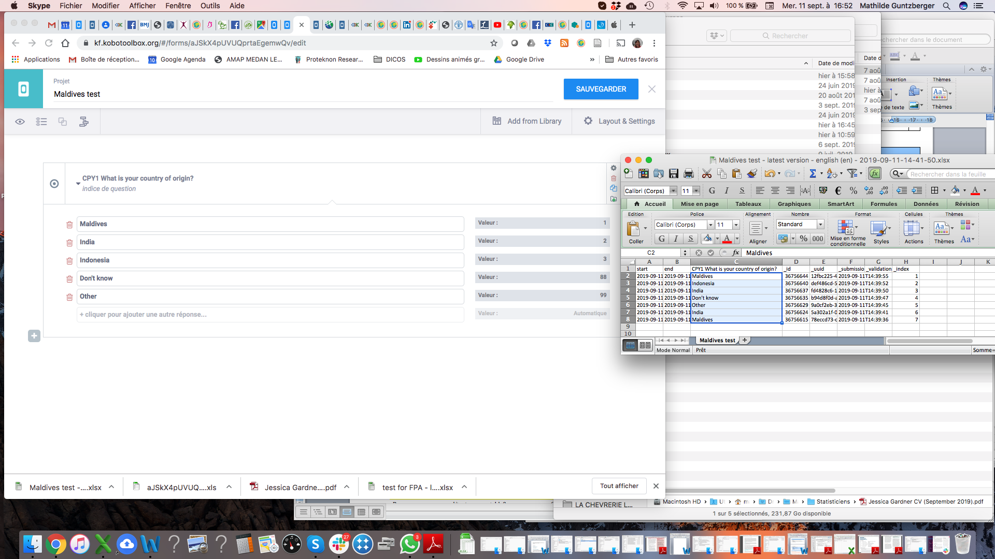Collapse the CPY1 country question via its triangle
Screen dimensions: 995x559
78,182
